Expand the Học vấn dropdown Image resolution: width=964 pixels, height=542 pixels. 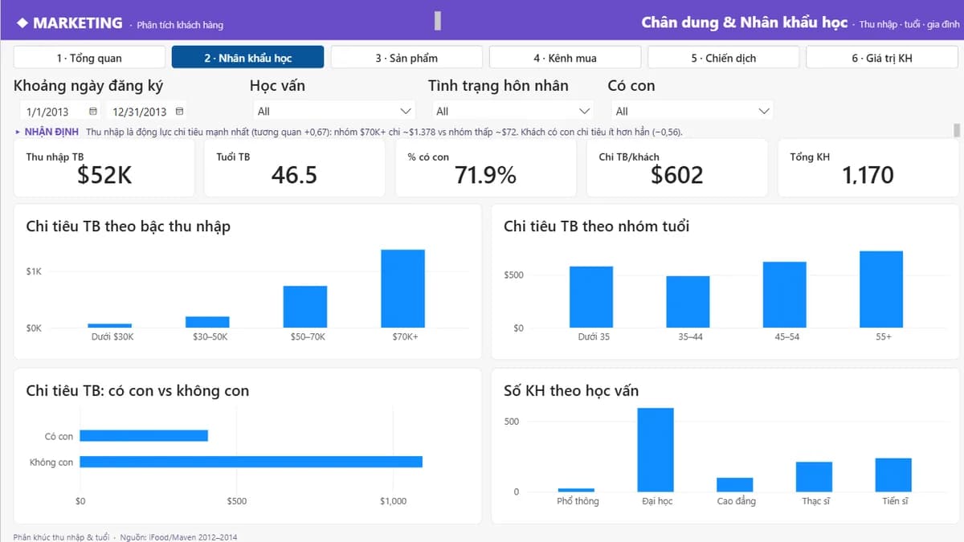tap(405, 111)
